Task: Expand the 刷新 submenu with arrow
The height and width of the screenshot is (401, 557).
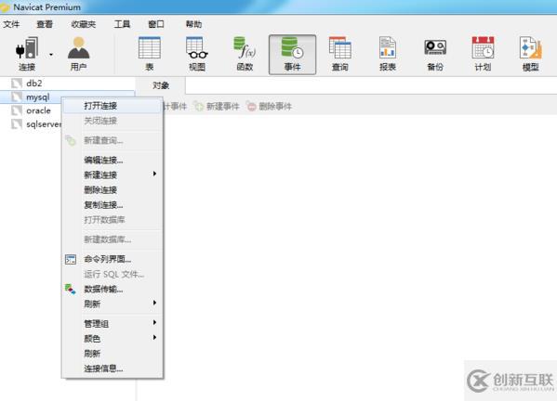Action: pyautogui.click(x=113, y=304)
